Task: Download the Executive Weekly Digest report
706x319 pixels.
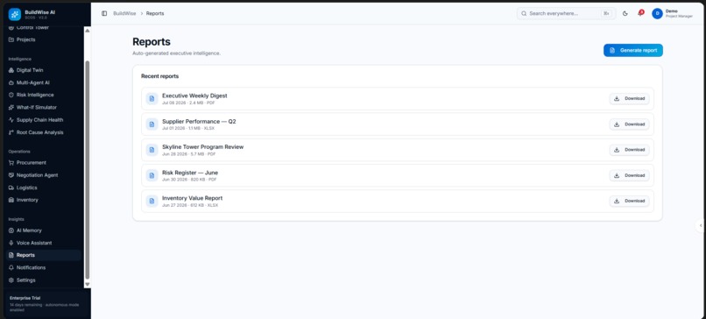Action: pos(630,99)
